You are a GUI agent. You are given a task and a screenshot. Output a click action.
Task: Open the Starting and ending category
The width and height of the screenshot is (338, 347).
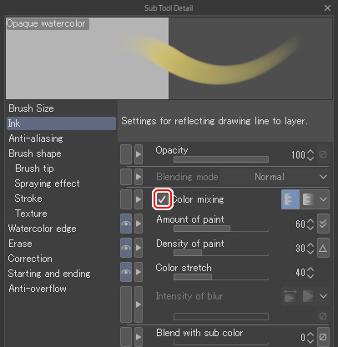[x=49, y=274]
